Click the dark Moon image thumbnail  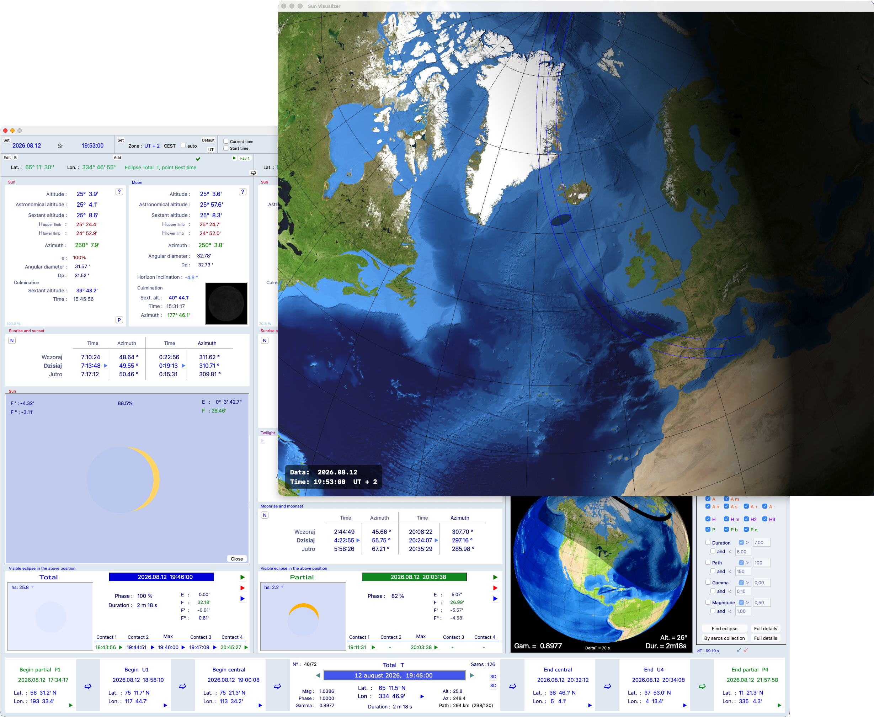[226, 303]
